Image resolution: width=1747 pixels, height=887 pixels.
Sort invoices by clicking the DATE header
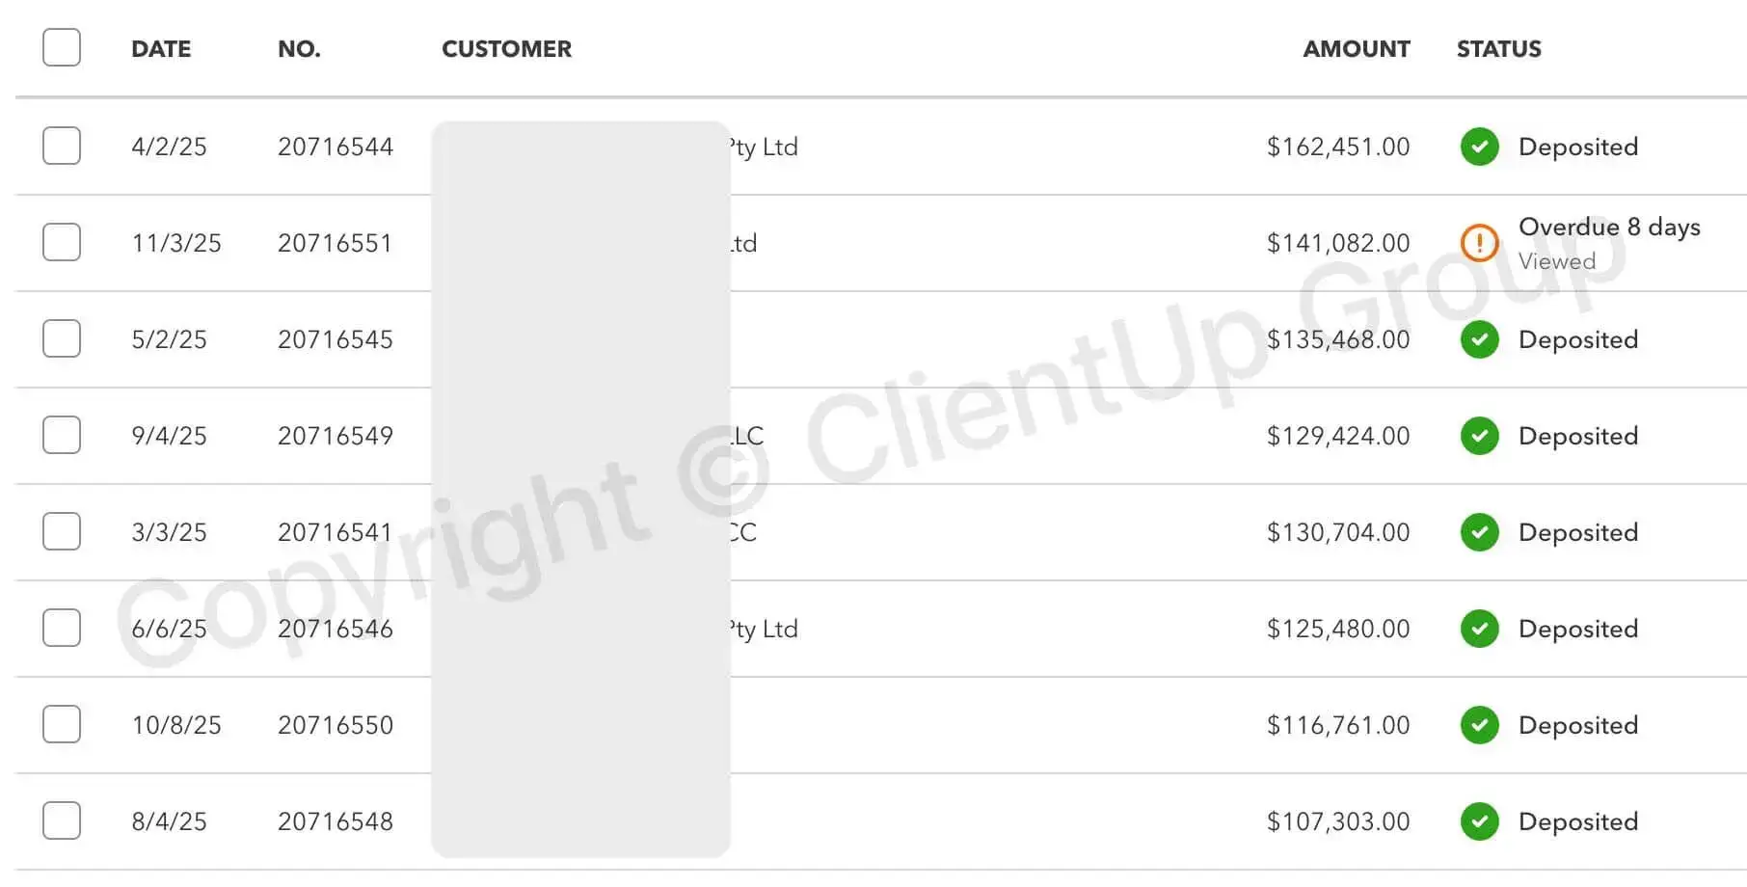click(x=160, y=49)
